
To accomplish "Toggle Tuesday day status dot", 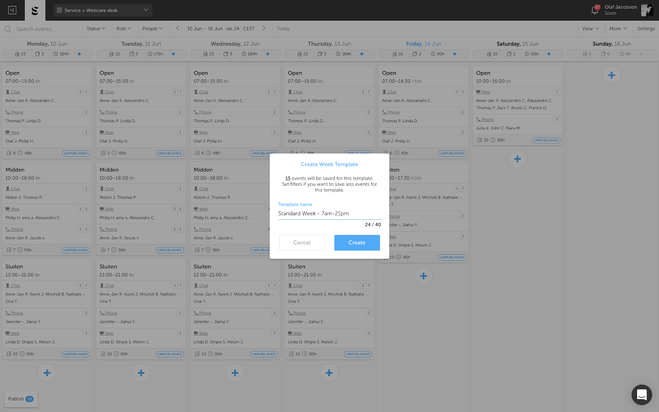I will tap(173, 54).
